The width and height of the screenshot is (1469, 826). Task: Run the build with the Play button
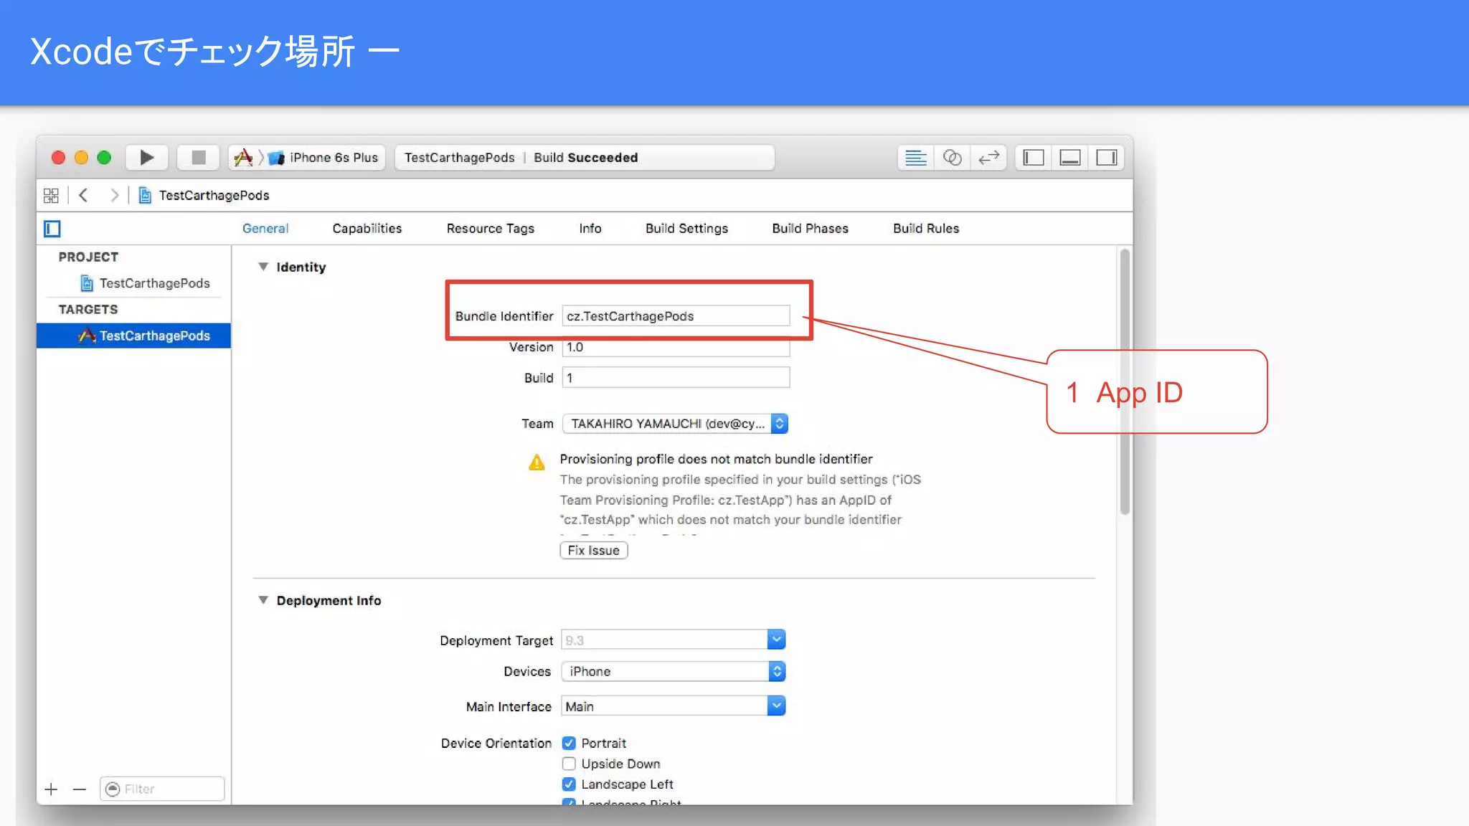[x=146, y=158]
